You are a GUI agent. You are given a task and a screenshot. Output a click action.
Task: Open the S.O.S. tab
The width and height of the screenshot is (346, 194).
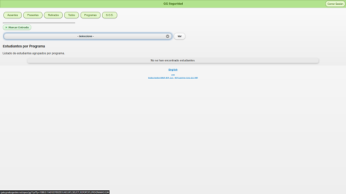tap(110, 15)
